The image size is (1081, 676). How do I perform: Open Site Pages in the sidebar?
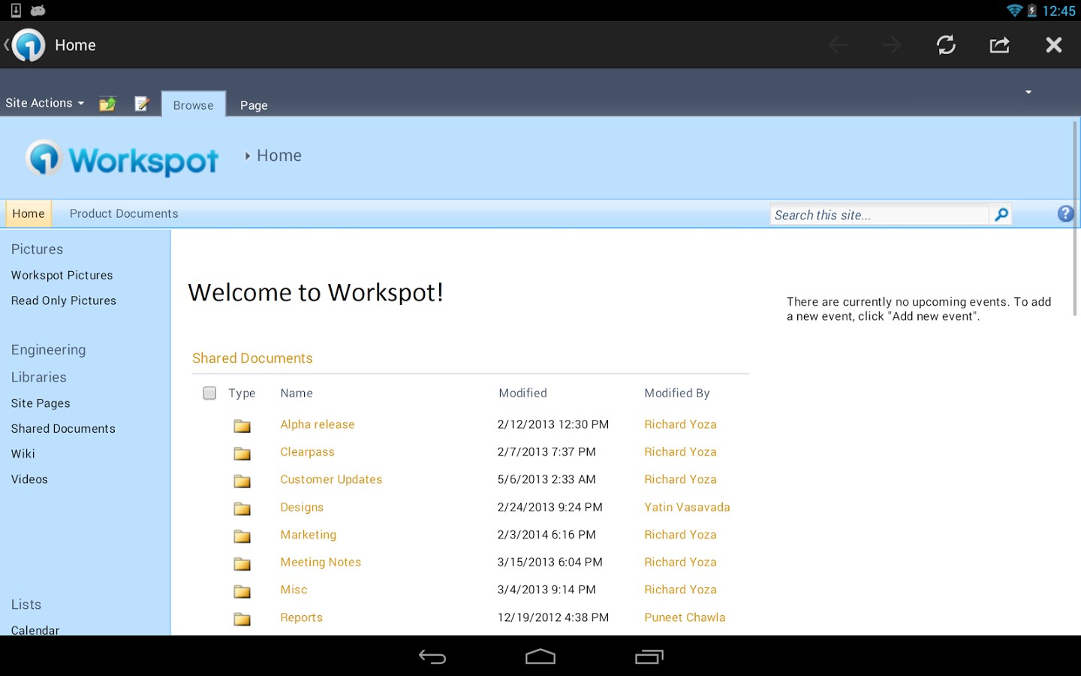click(x=41, y=403)
